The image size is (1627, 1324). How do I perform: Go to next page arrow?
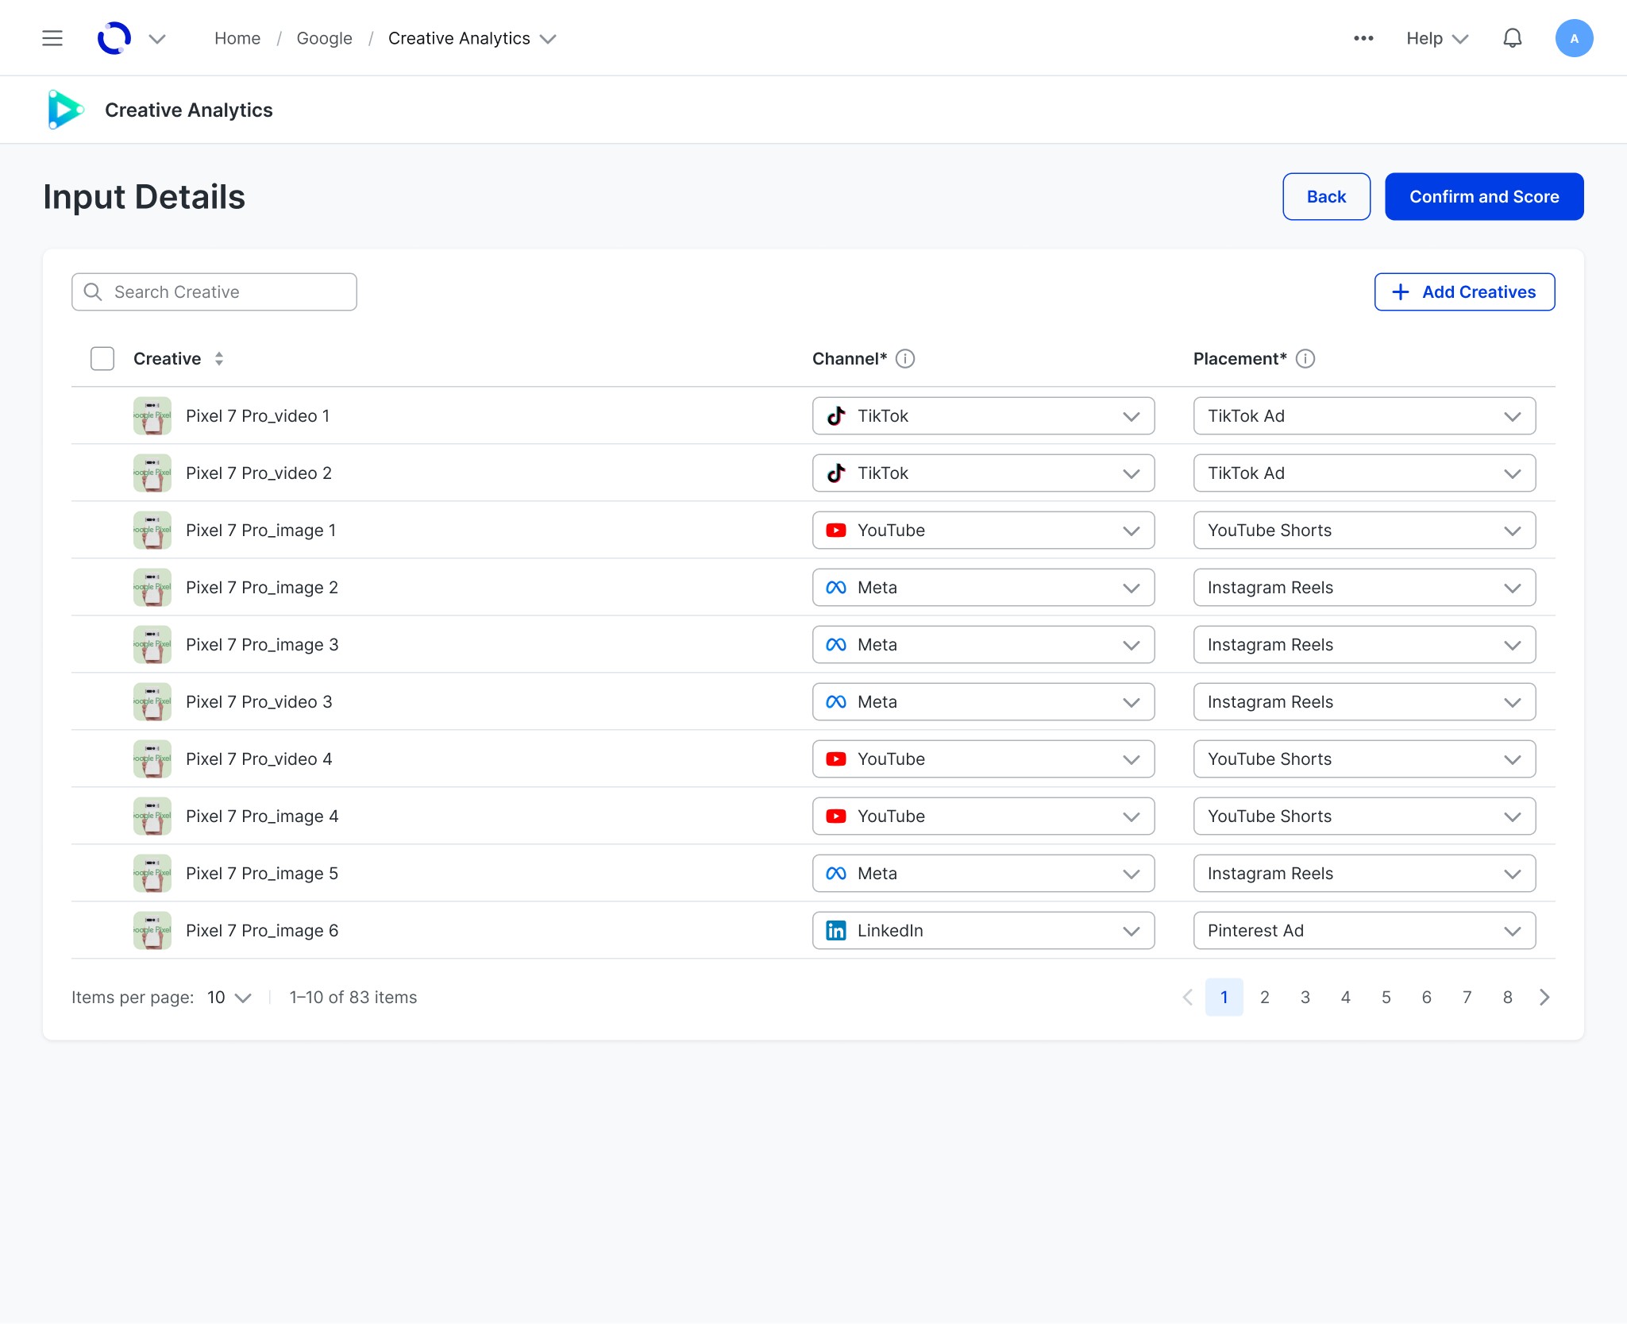click(1544, 998)
